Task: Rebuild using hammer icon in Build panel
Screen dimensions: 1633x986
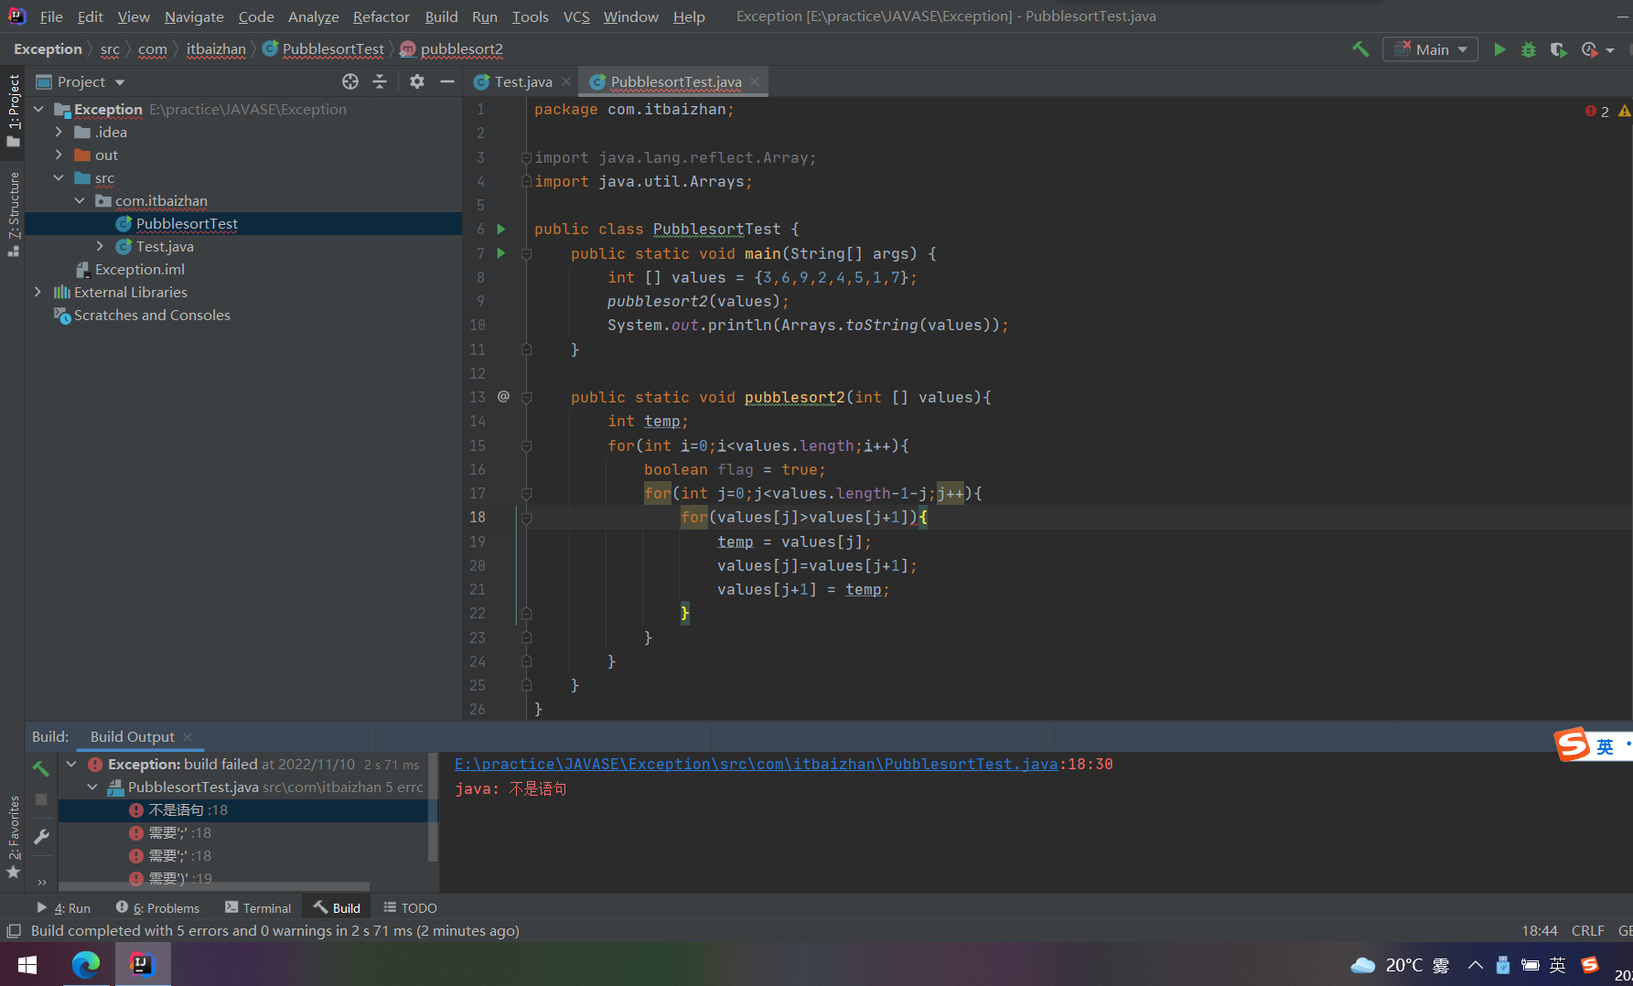Action: pos(40,768)
